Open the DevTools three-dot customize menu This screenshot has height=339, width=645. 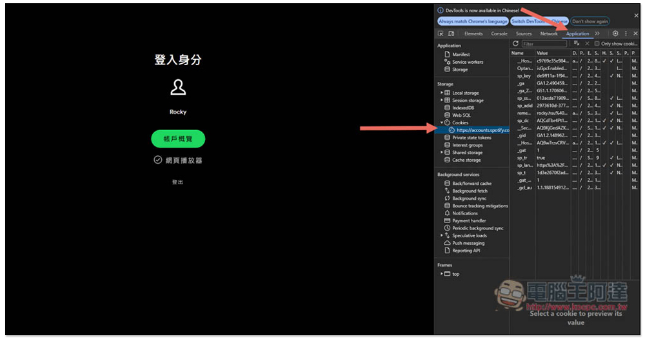tap(626, 34)
